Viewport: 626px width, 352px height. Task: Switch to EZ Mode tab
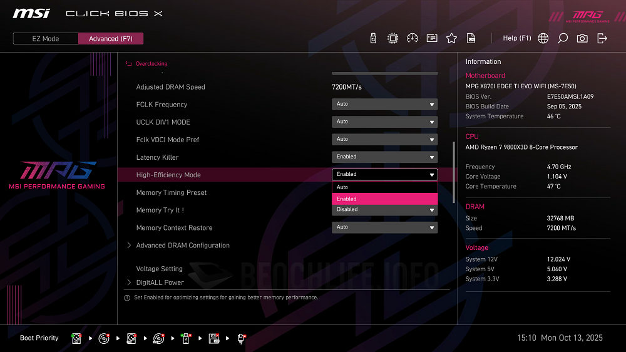46,39
